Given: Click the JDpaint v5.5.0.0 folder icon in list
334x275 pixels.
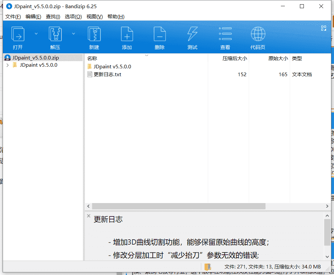Looking at the screenshot, I should pos(90,66).
